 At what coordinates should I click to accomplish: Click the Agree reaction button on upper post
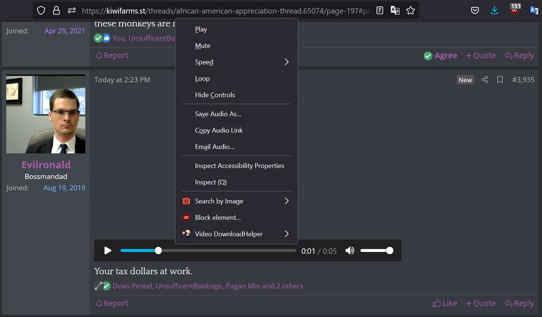click(440, 55)
